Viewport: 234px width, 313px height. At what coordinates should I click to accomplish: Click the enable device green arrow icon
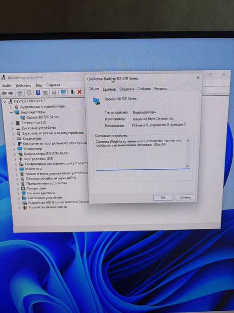(x=73, y=92)
